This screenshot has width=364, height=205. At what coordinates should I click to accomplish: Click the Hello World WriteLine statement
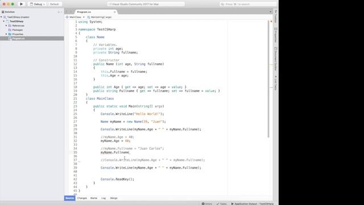pyautogui.click(x=132, y=114)
